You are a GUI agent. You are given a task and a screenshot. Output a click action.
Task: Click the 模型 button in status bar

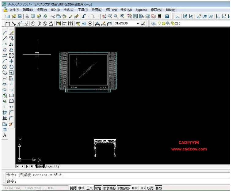click(x=159, y=188)
